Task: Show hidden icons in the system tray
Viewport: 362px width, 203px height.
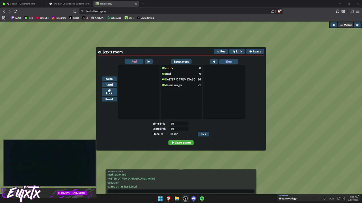Action: point(318,198)
